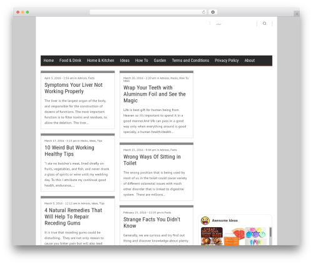Open article Wrap Your Teeth with Aluminum Foil
Screen dimensions: 313x264
point(155,94)
